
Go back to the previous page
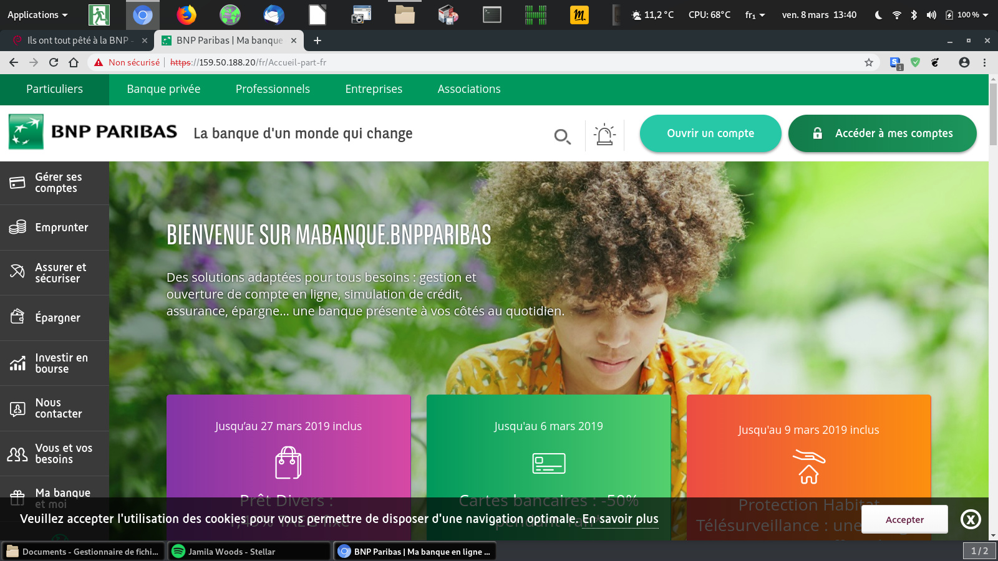(14, 62)
